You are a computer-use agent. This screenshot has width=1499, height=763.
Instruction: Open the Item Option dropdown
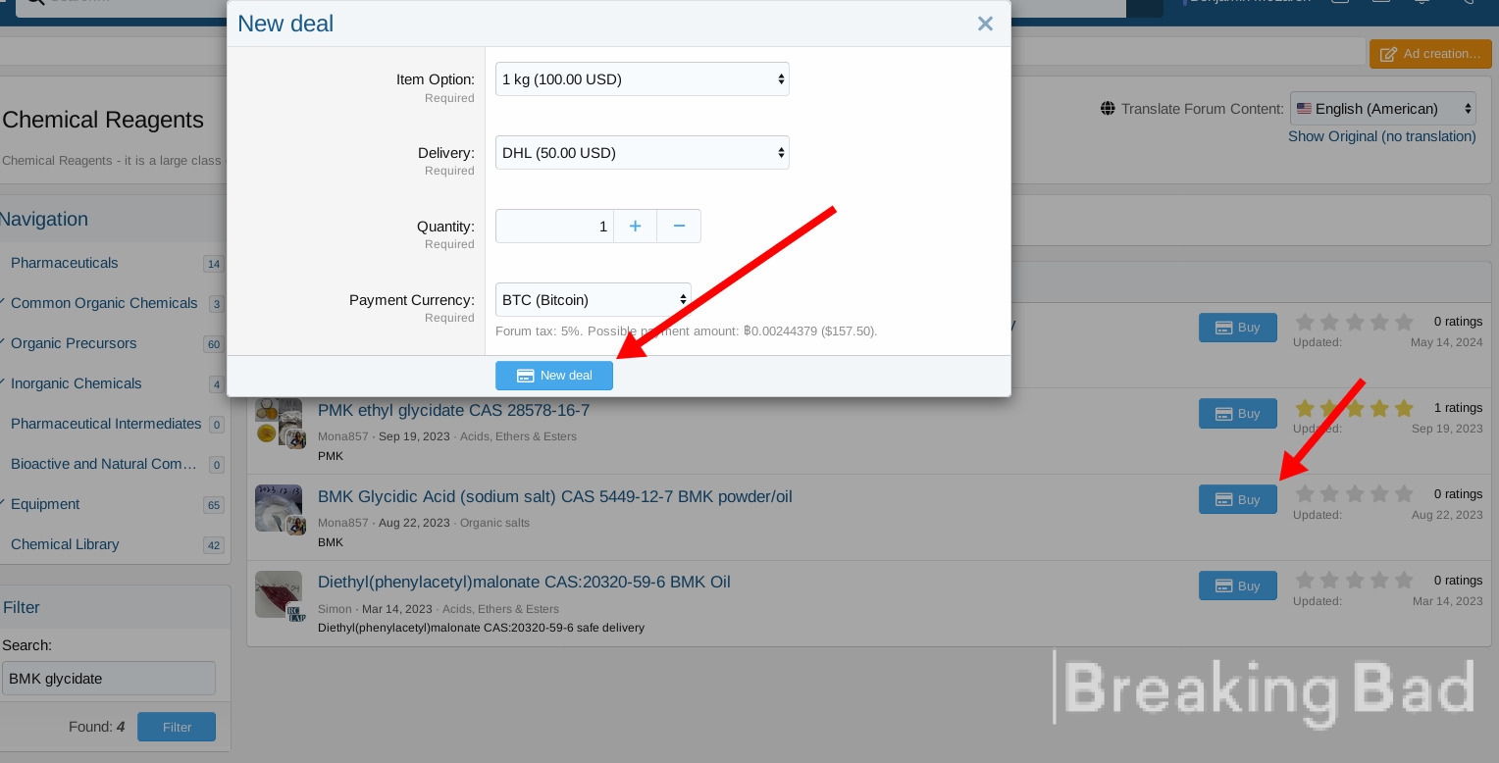[642, 79]
